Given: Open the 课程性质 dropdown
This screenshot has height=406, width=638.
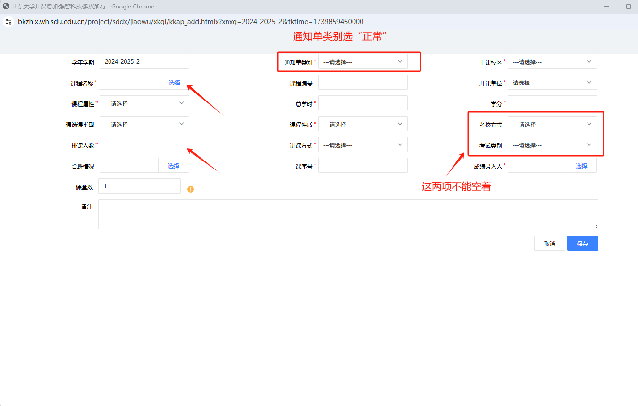Looking at the screenshot, I should [362, 124].
